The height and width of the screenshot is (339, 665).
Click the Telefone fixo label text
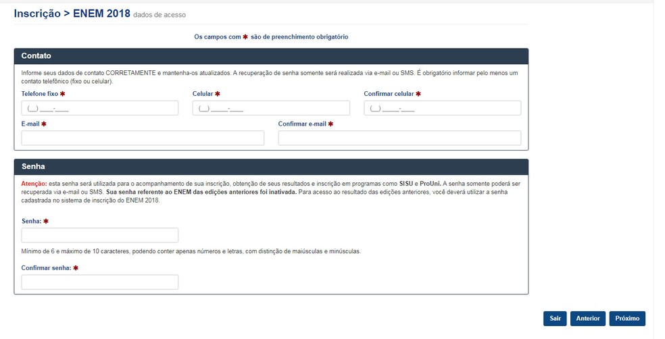(39, 94)
